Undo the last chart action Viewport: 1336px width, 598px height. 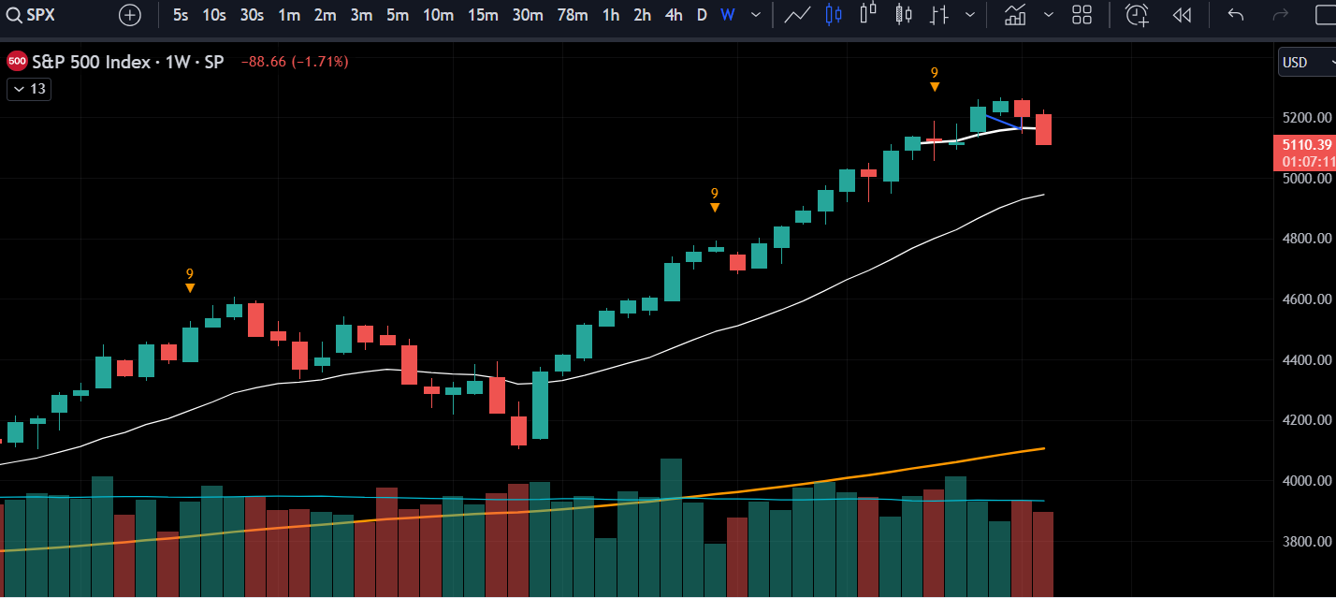1236,15
